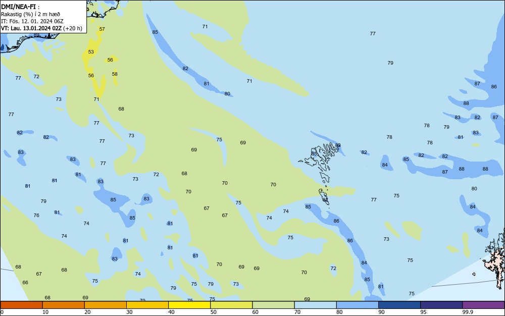The width and height of the screenshot is (505, 316).
Task: Select the pale yellow 50–60 legend swatch
Action: (x=231, y=305)
